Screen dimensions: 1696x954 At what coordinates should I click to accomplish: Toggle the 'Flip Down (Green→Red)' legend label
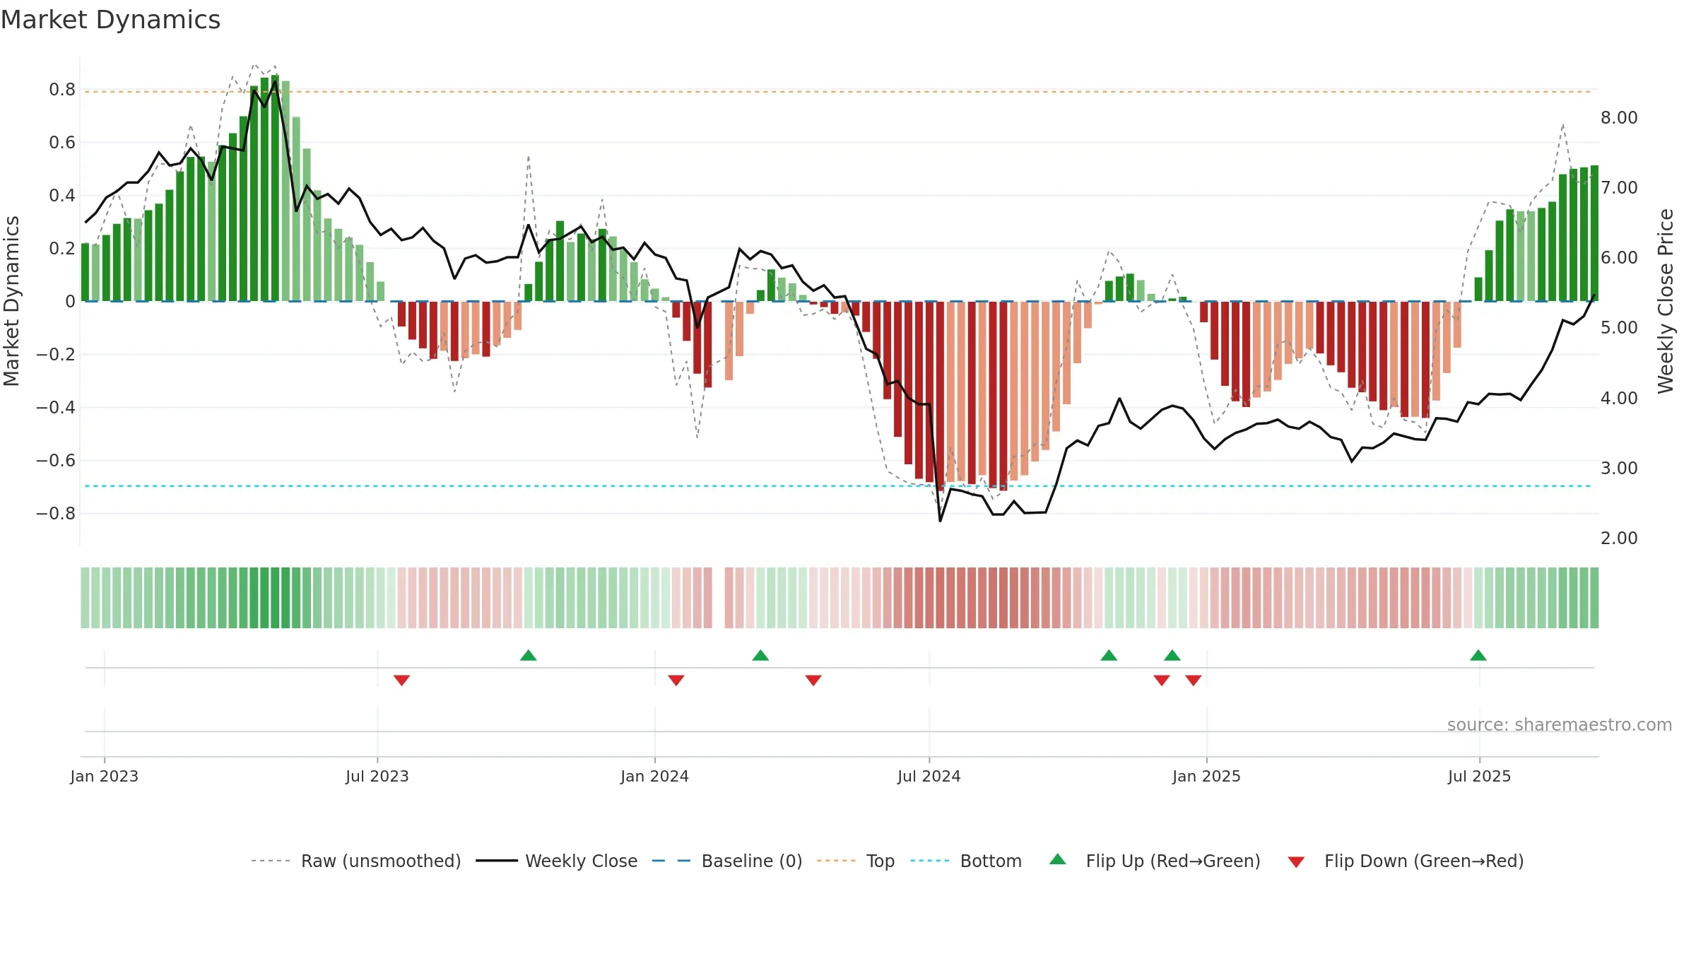point(1424,861)
